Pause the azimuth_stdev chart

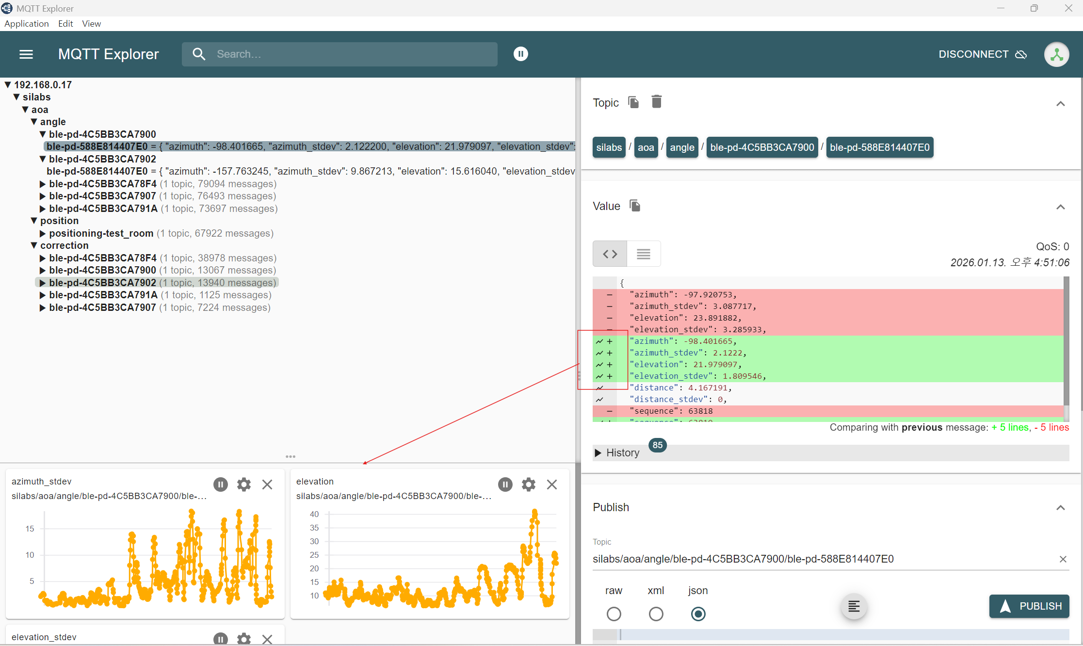coord(221,484)
